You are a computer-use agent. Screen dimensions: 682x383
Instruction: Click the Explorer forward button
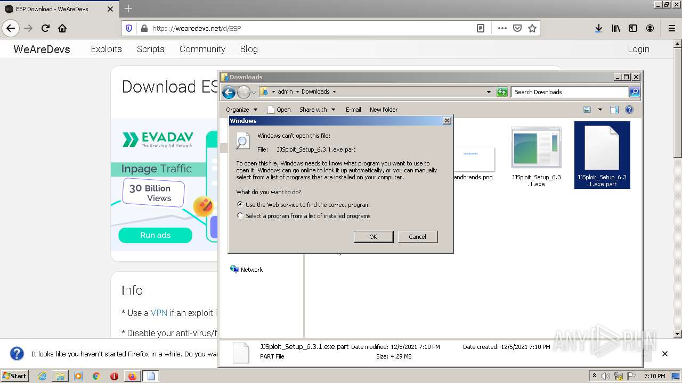click(243, 92)
